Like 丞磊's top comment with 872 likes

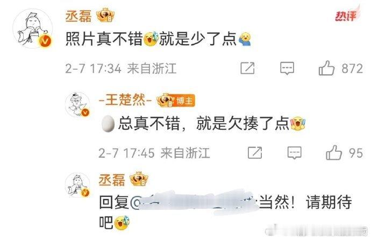pos(326,68)
